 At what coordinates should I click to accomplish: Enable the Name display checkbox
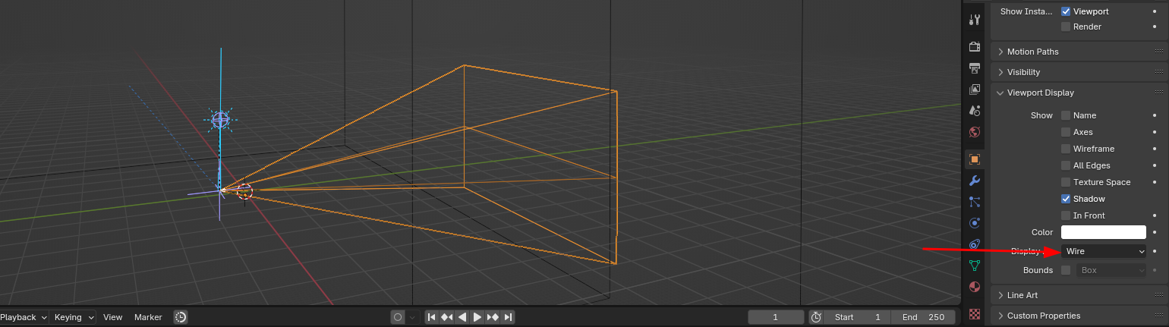[1066, 115]
